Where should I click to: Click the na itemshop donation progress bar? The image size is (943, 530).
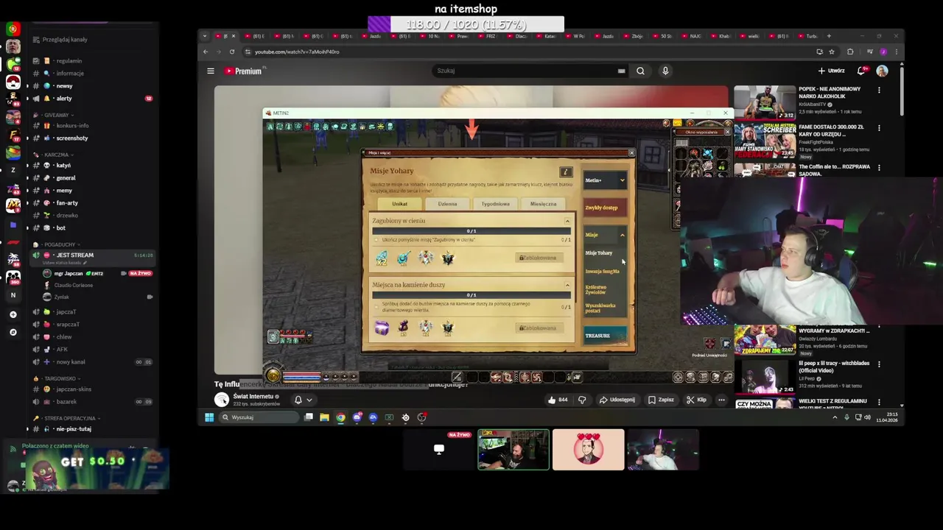tap(466, 25)
